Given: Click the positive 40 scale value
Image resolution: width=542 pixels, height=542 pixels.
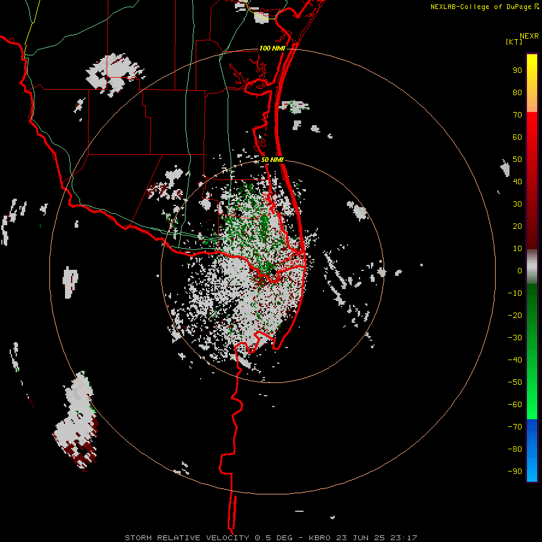Looking at the screenshot, I should [x=517, y=181].
